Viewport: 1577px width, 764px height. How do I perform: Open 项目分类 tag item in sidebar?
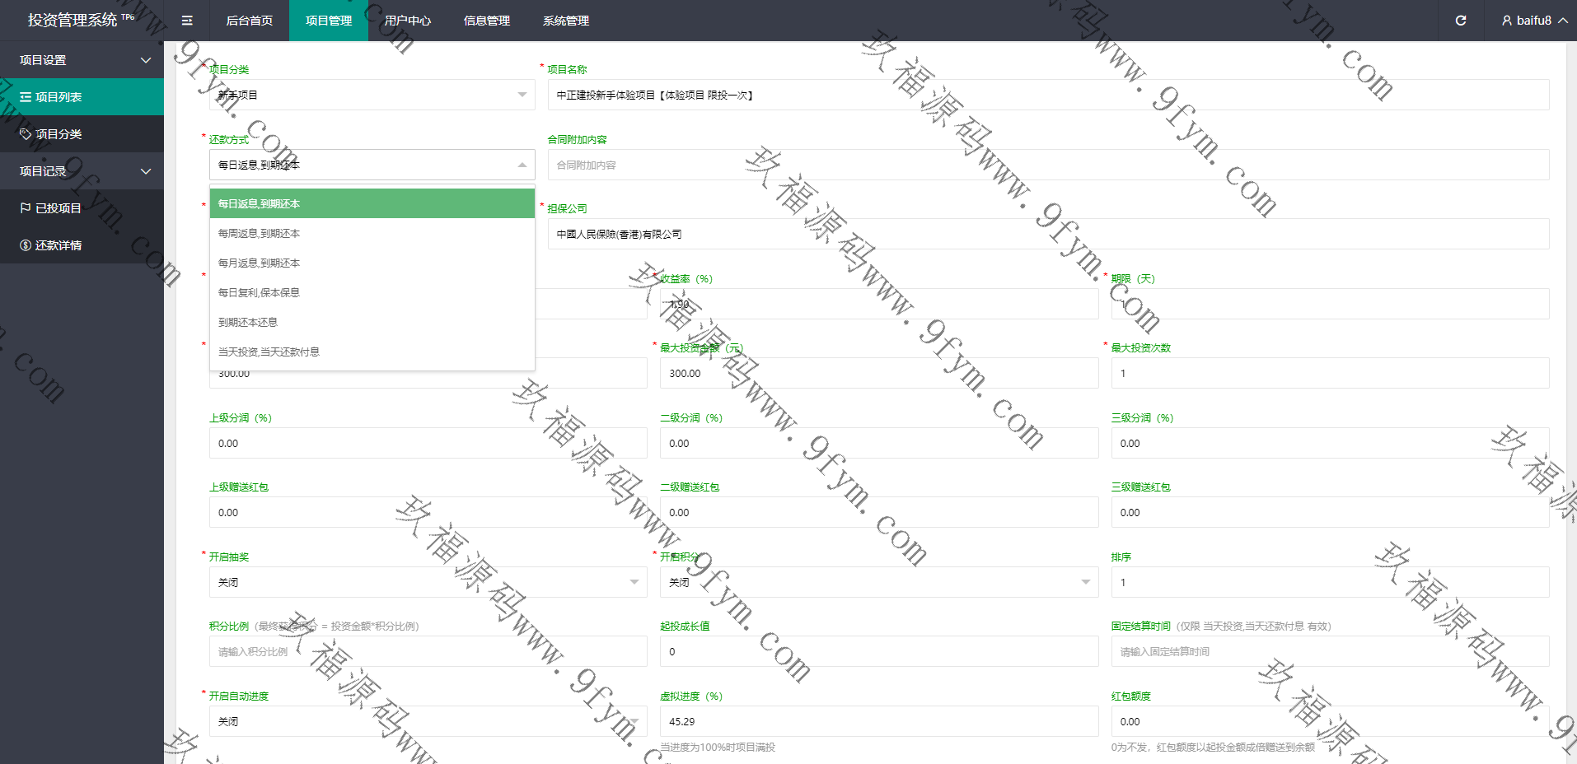[x=58, y=134]
